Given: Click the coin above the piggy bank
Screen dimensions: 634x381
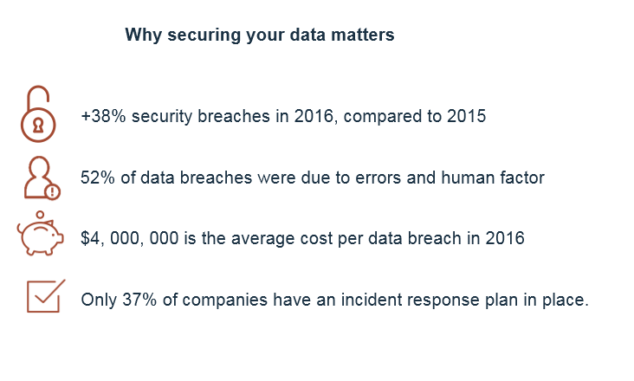Looking at the screenshot, I should [40, 215].
